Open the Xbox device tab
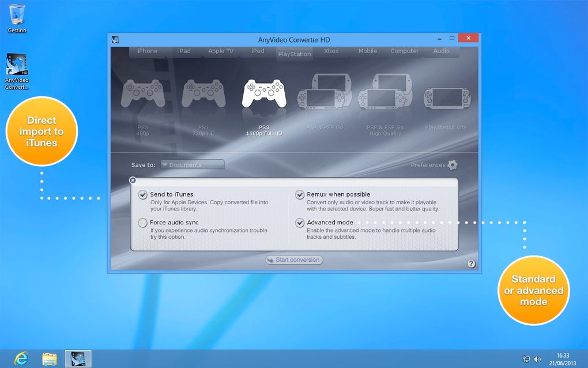 (x=331, y=51)
